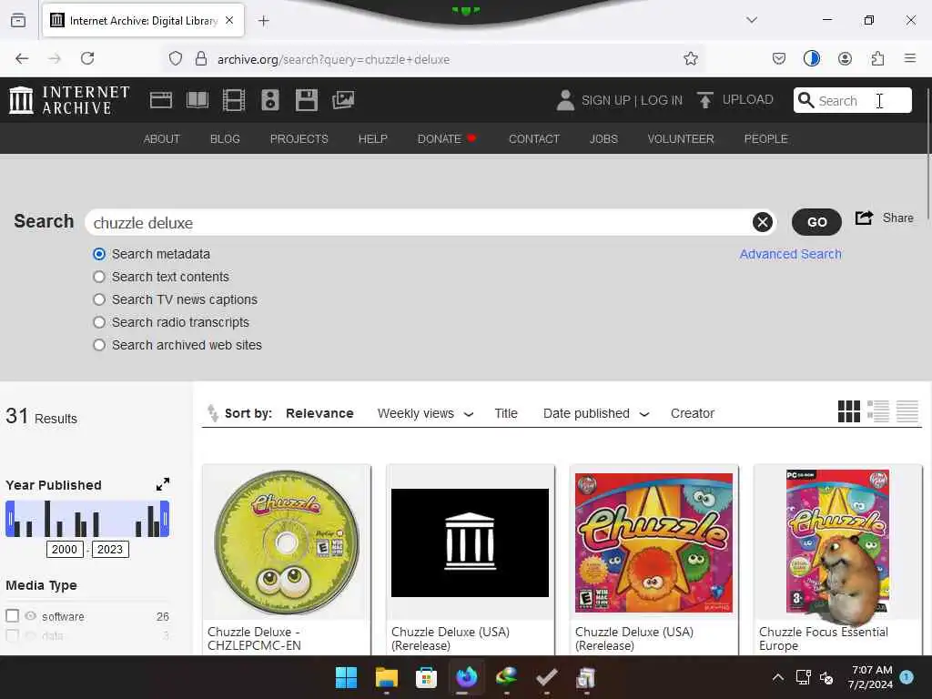
Task: Check the software media type filter
Action: 13,616
